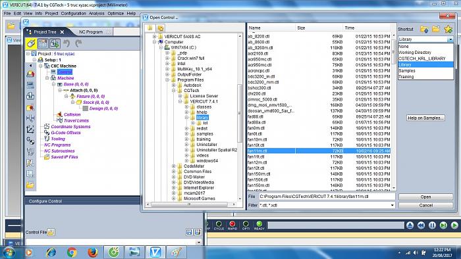Click the yellow folder icon at sidebar bottom
Viewport: 461px width, 259px height.
pyautogui.click(x=30, y=185)
